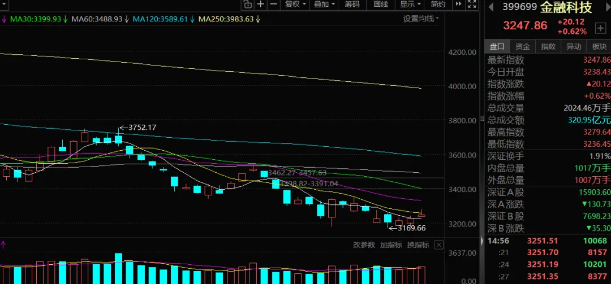The height and width of the screenshot is (284, 611).
Task: Click 深证换手 value 1.91%
Action: tap(600, 156)
